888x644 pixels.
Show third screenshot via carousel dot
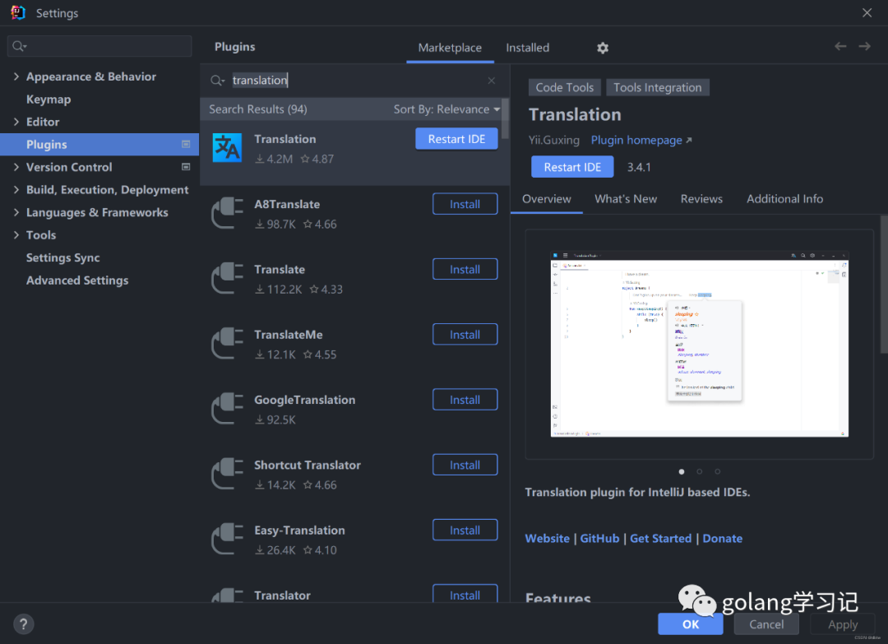coord(718,471)
